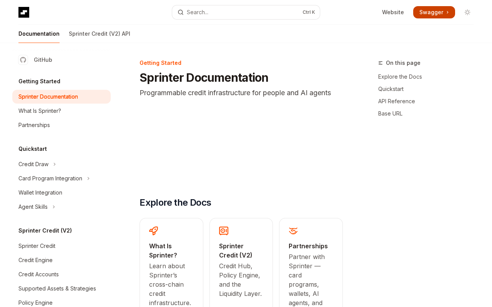The height and width of the screenshot is (307, 492).
Task: Toggle the light/dark theme sun icon
Action: click(x=467, y=12)
